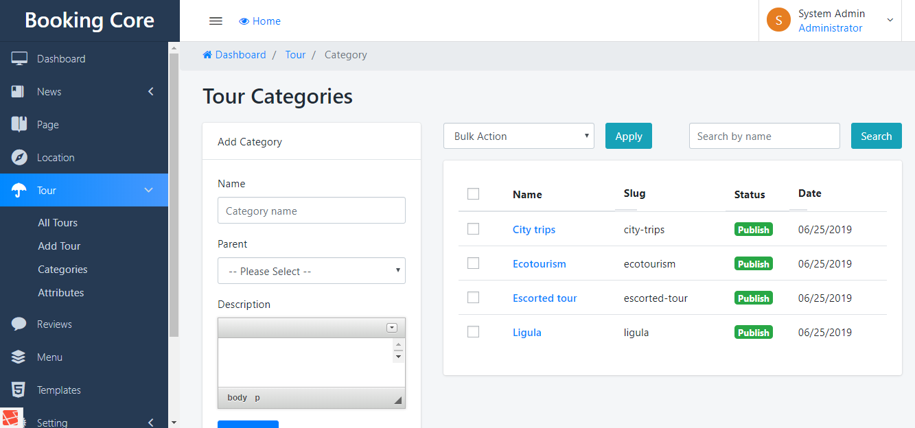Click the Templates HTML5 icon
This screenshot has width=915, height=428.
click(19, 390)
